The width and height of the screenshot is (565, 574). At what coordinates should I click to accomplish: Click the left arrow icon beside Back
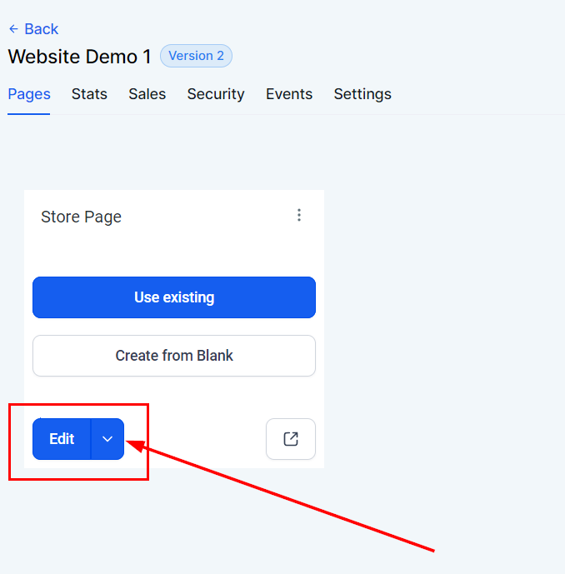click(x=13, y=29)
